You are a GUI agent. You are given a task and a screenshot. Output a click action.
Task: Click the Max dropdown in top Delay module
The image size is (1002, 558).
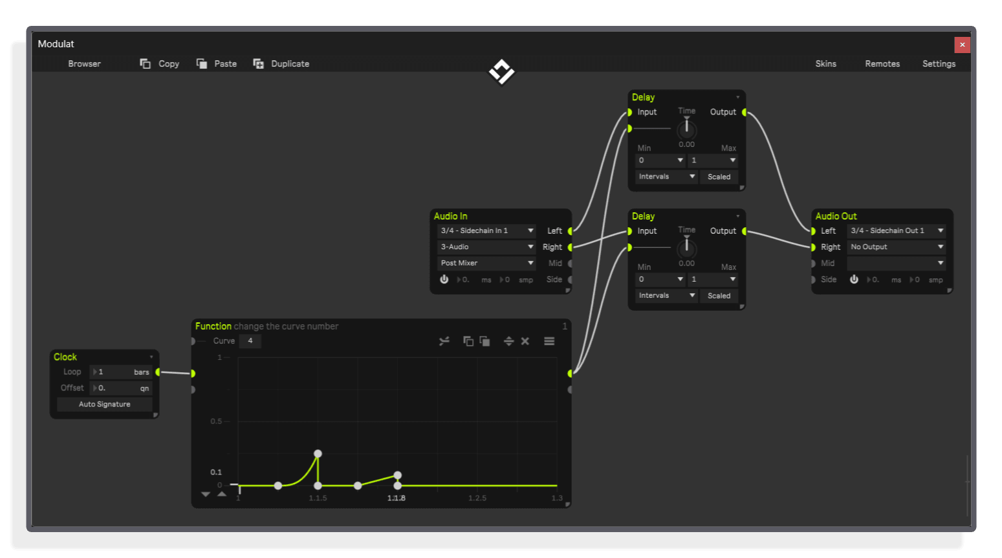click(713, 161)
